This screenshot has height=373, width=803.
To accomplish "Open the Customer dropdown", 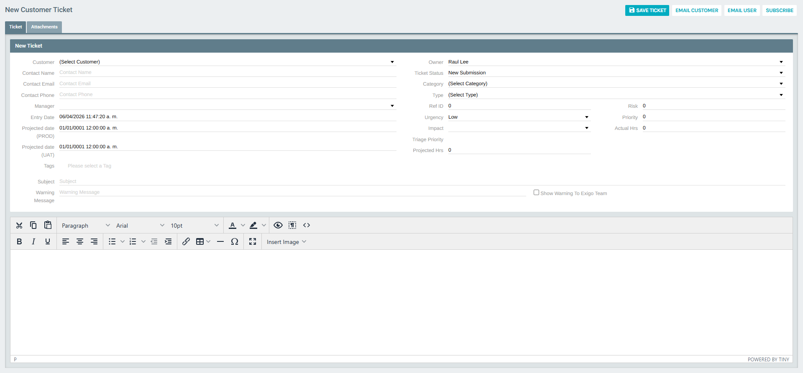I will [227, 62].
